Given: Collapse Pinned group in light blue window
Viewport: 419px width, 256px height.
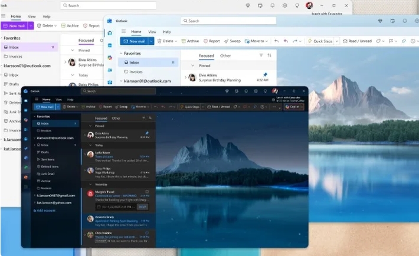Looking at the screenshot, I should [192, 65].
